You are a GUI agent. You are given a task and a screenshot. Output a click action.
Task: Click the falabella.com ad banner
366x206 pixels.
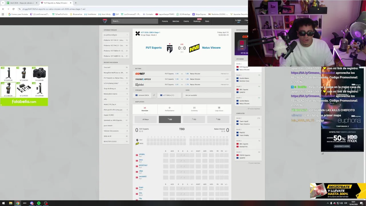pos(24,86)
